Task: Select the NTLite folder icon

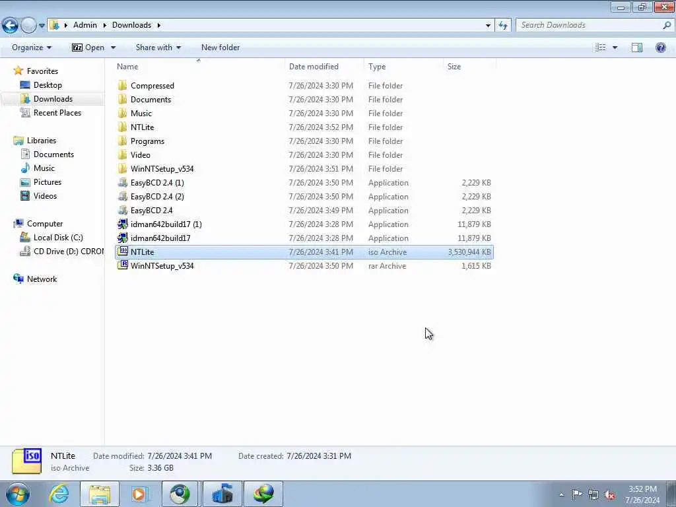Action: (122, 127)
